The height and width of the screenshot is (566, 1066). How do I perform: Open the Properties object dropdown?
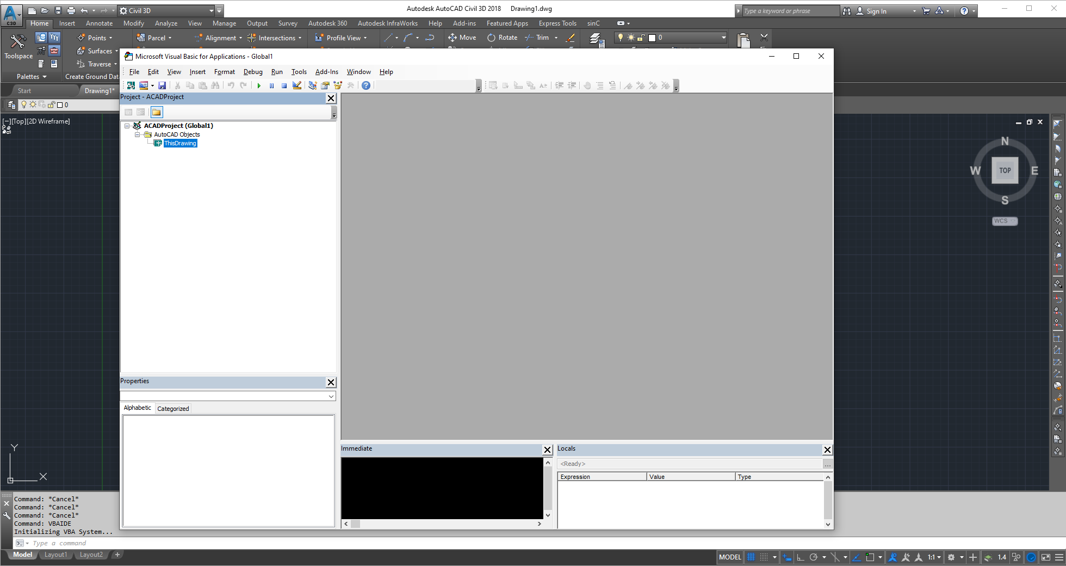pos(331,396)
